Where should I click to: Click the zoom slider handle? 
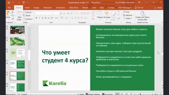pyautogui.click(x=140, y=94)
